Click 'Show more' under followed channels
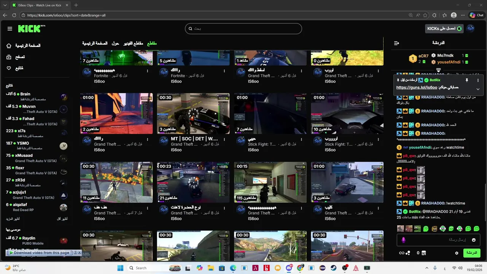Viewport: 487px width, 274px height. click(x=13, y=219)
